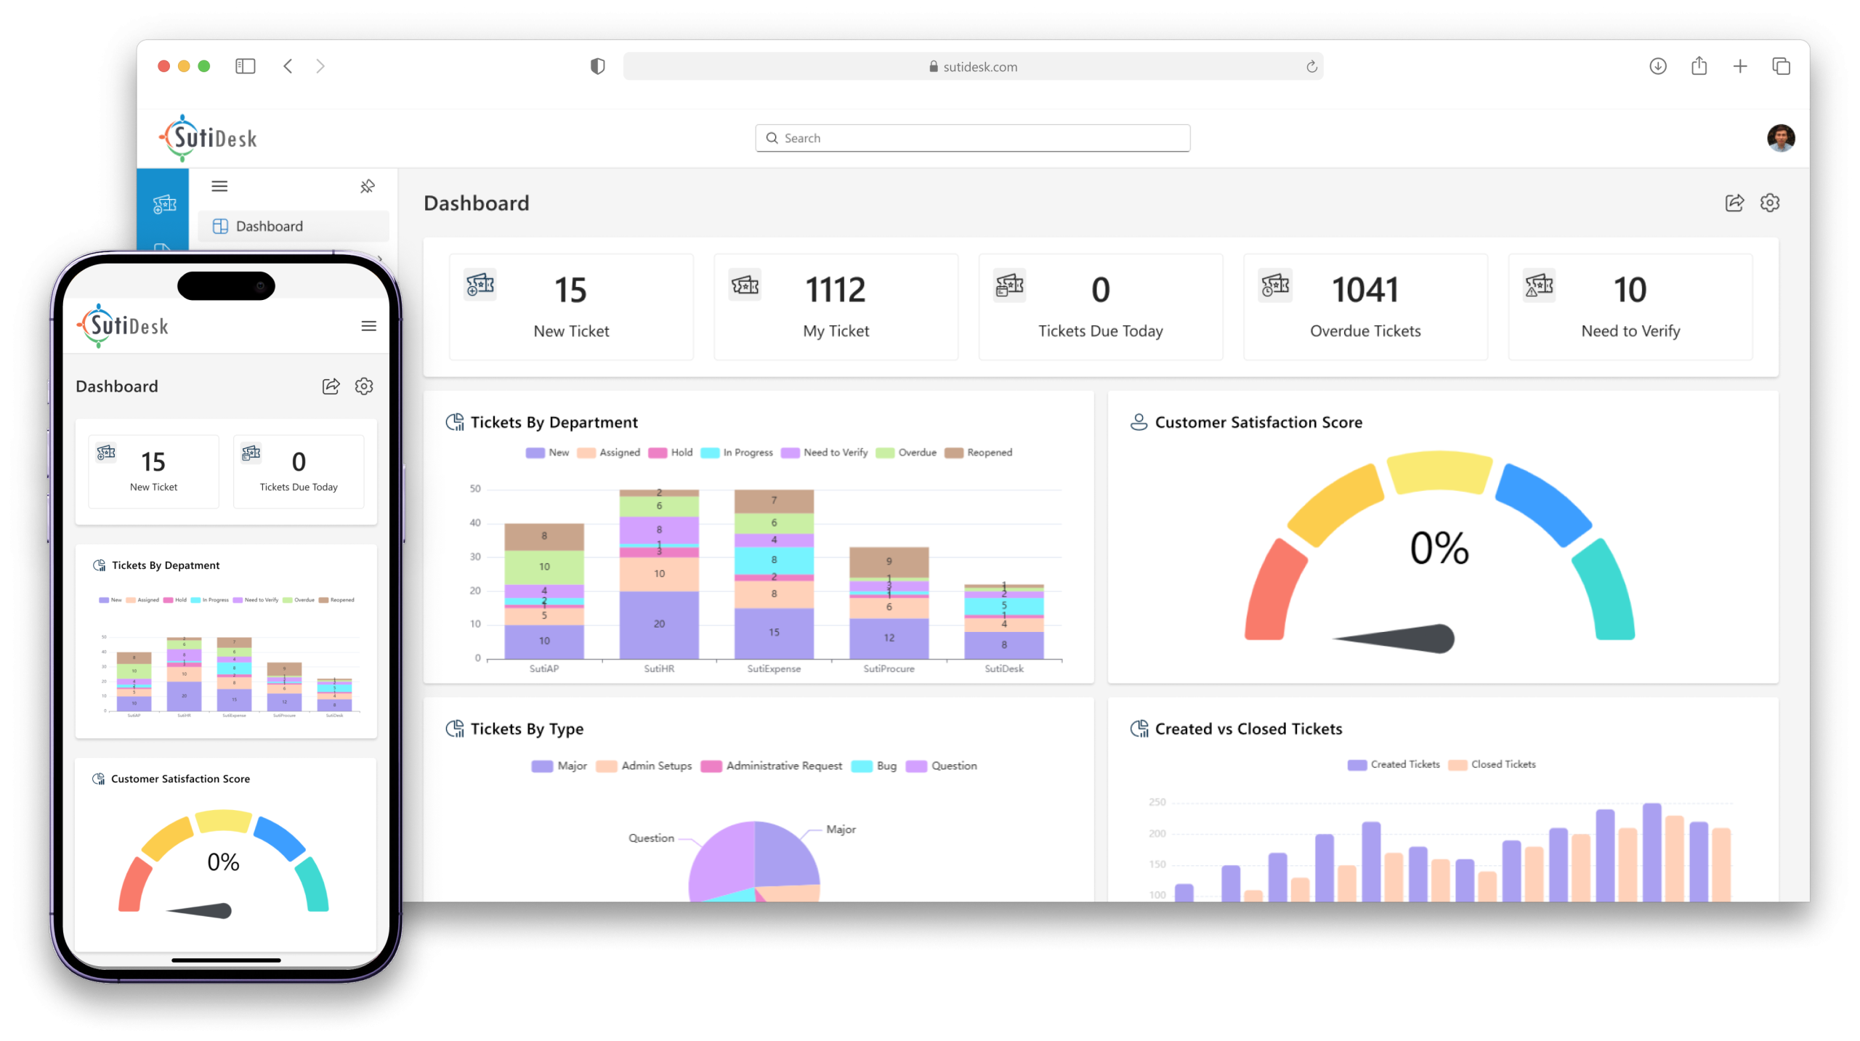Open the Overdue Tickets card showing 1041
Image resolution: width=1860 pixels, height=1041 pixels.
(1364, 307)
